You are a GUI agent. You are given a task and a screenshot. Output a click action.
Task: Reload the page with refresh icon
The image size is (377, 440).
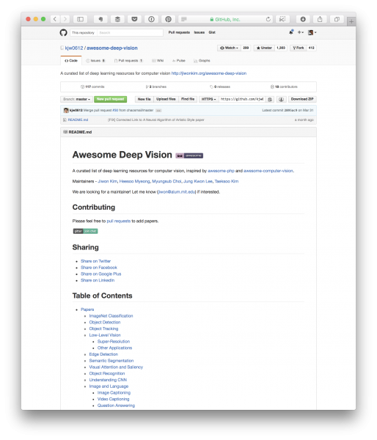click(268, 19)
